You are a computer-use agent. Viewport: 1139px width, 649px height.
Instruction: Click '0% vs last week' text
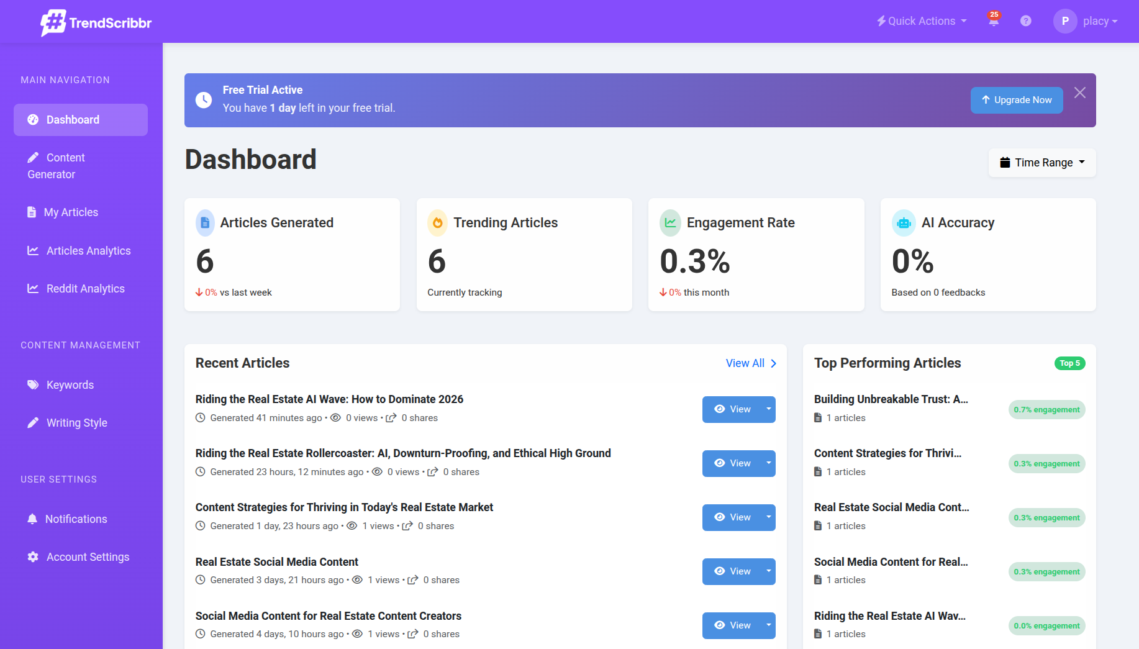point(234,293)
